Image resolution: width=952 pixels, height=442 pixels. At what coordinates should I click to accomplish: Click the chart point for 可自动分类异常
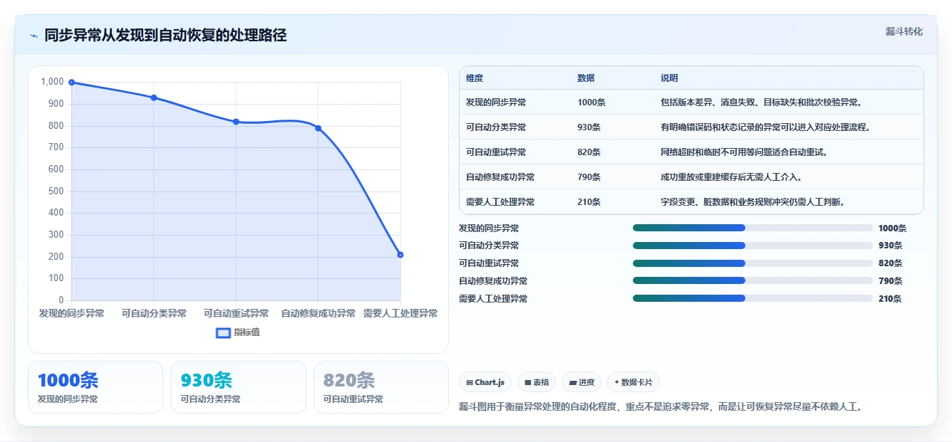click(154, 98)
